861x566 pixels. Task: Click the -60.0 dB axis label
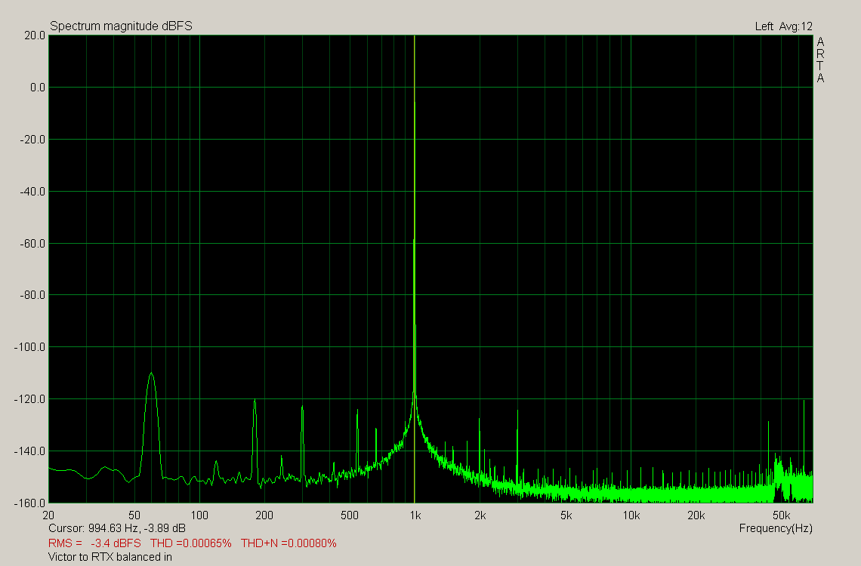[x=32, y=243]
